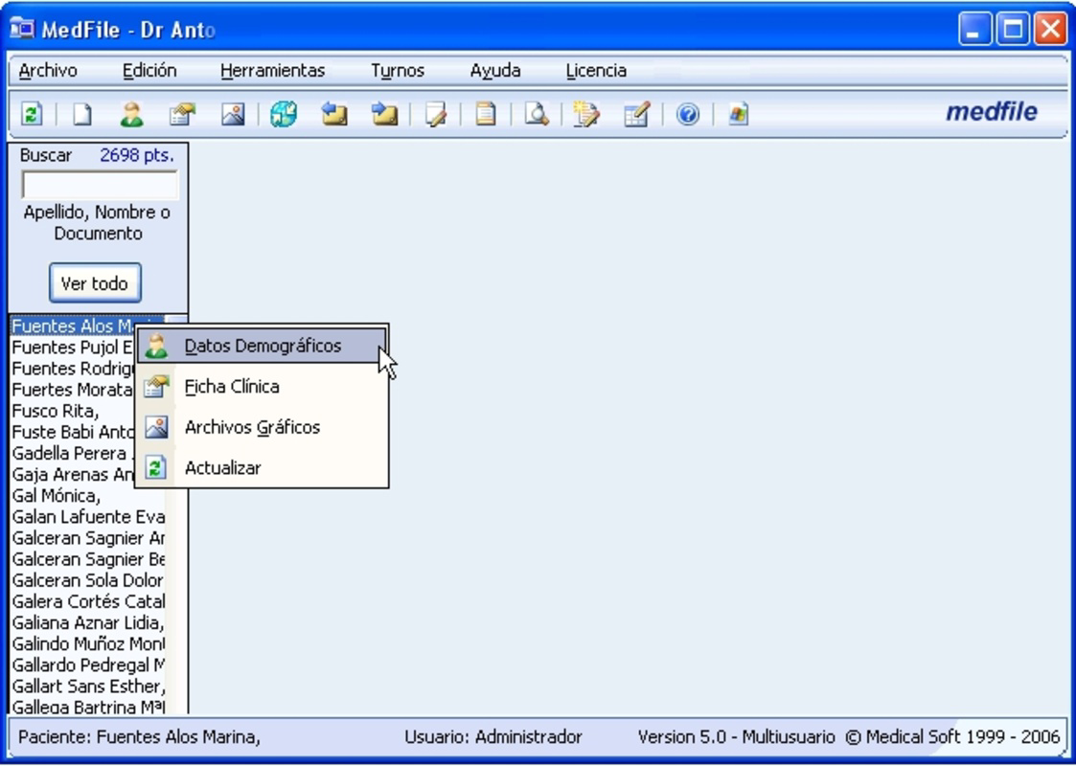
Task: Click the green refresh icon in the toolbar
Action: point(32,114)
